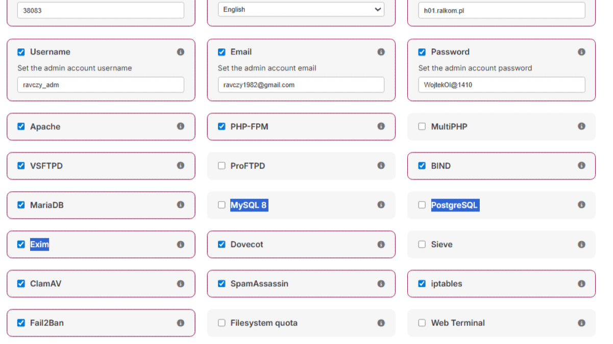Open info icon for Apache option

pos(181,126)
